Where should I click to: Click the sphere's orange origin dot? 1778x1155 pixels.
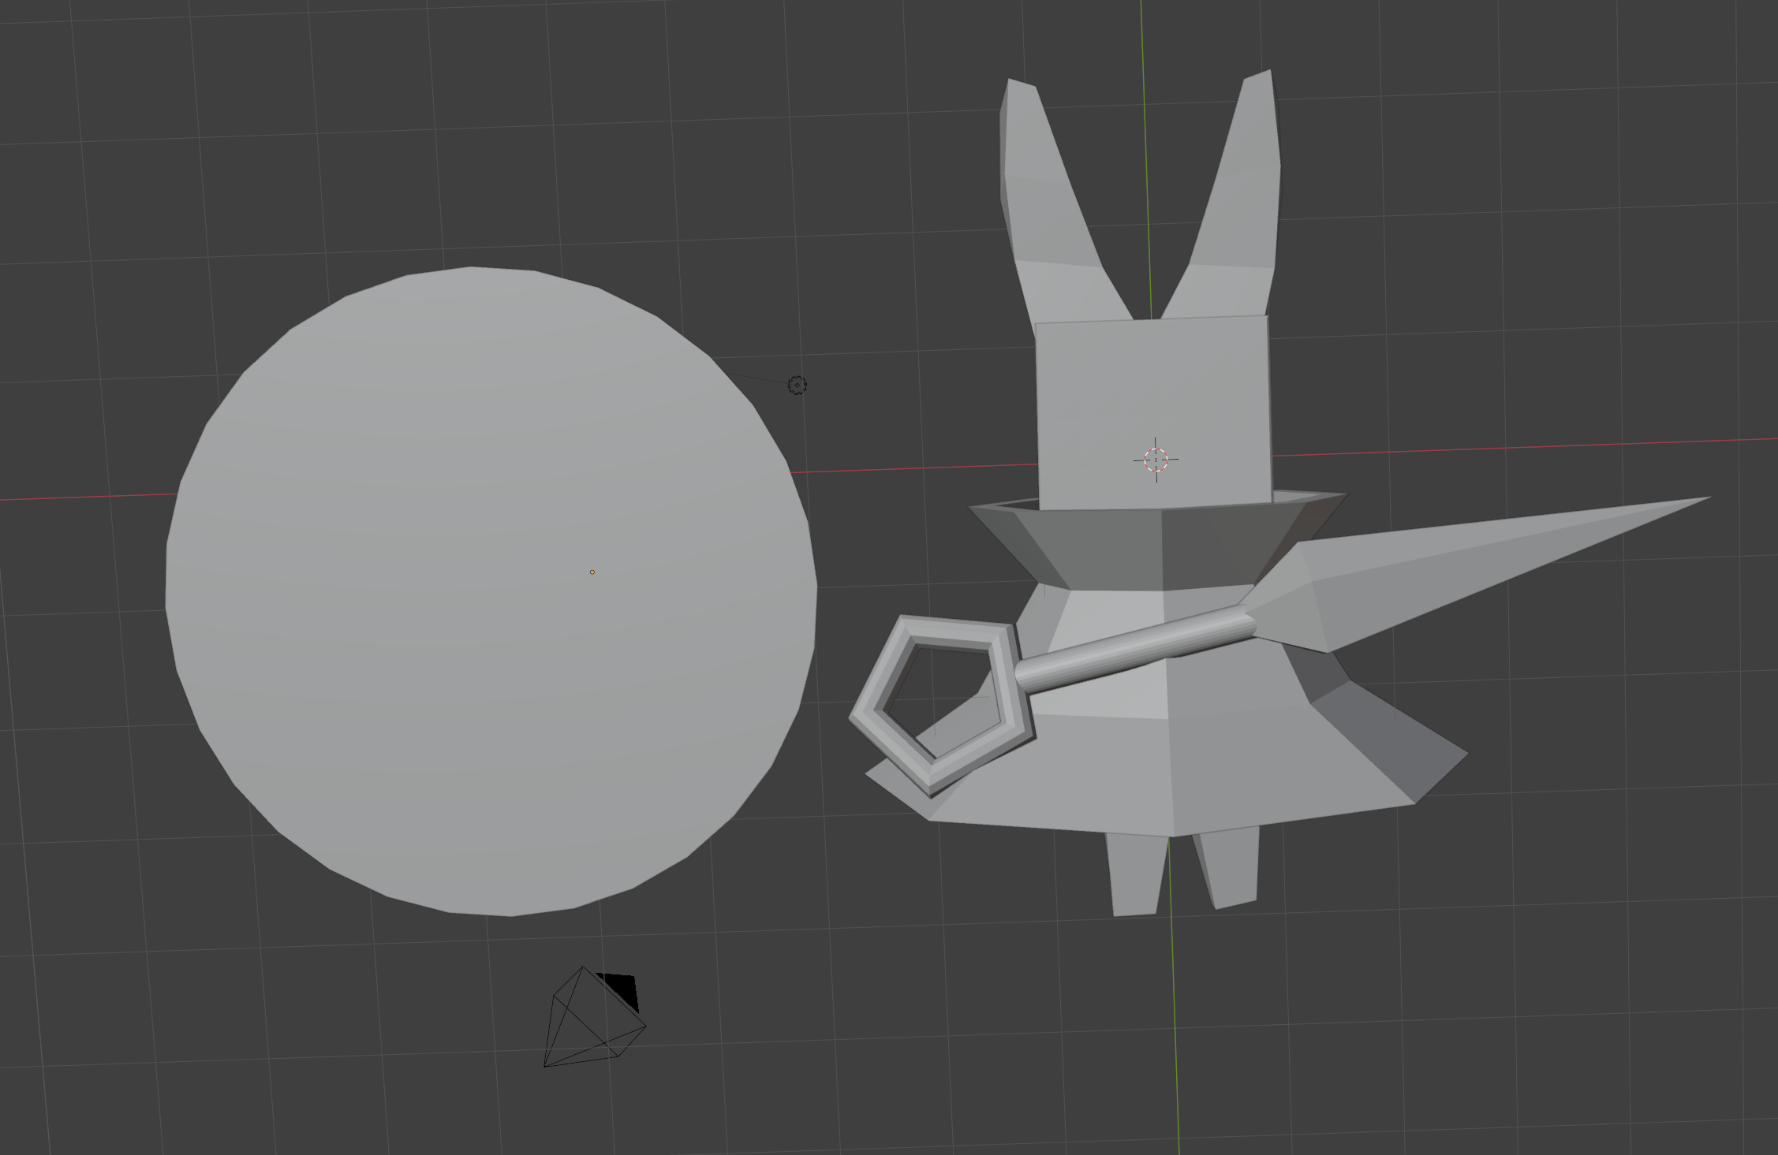(592, 572)
